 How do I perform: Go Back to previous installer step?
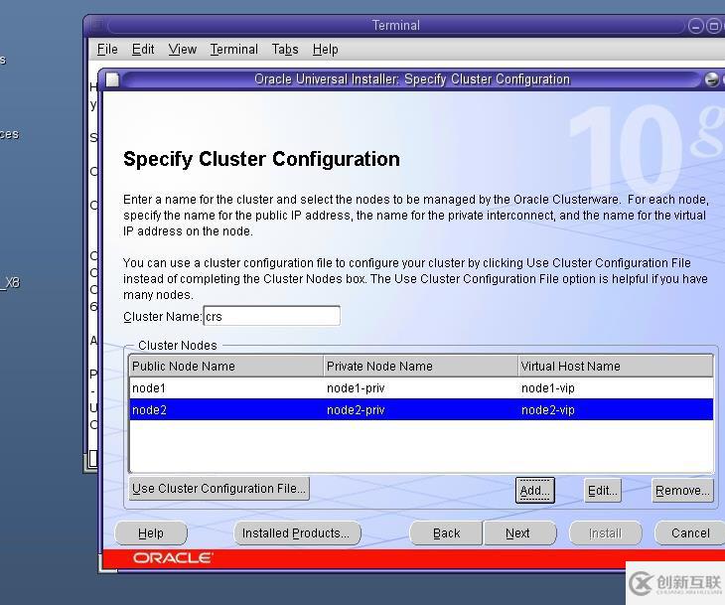point(446,533)
